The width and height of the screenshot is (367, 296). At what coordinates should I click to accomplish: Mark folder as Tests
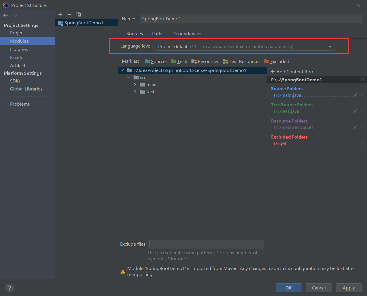pyautogui.click(x=180, y=61)
